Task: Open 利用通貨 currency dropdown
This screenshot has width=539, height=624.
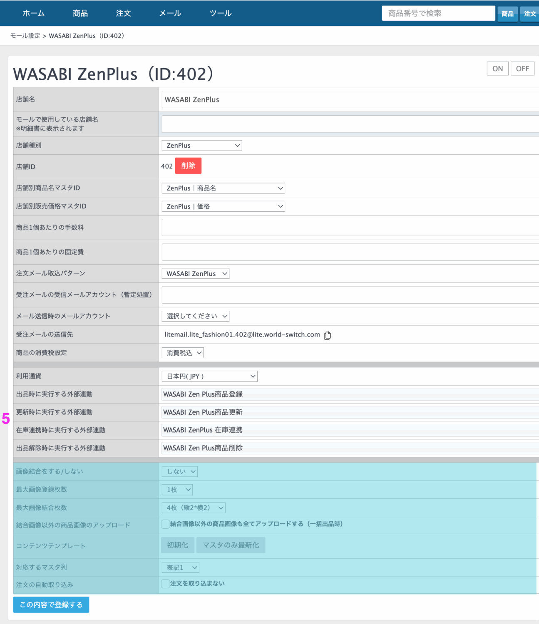Action: [x=210, y=376]
